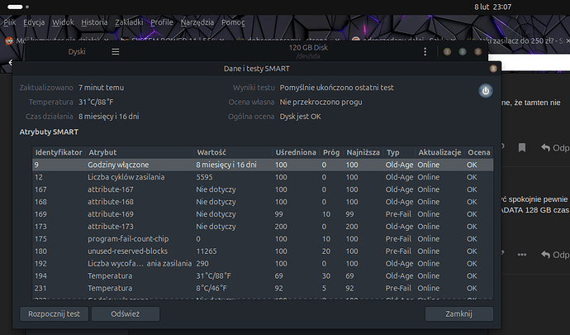The height and width of the screenshot is (335, 570).
Task: Sort by the Identyfikator column header
Action: tap(58, 152)
